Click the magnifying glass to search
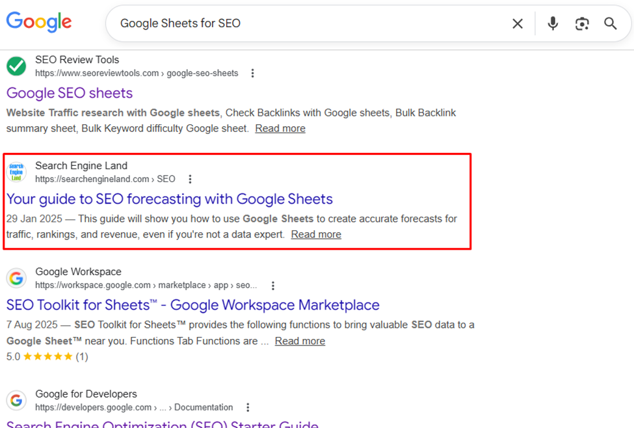Image resolution: width=634 pixels, height=428 pixels. point(610,23)
